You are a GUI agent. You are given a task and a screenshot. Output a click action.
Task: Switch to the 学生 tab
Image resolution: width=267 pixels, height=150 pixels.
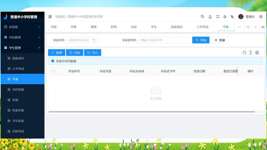tap(154, 27)
